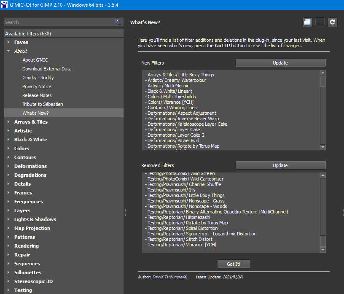Open the David Tschumperlé author link

(169, 277)
